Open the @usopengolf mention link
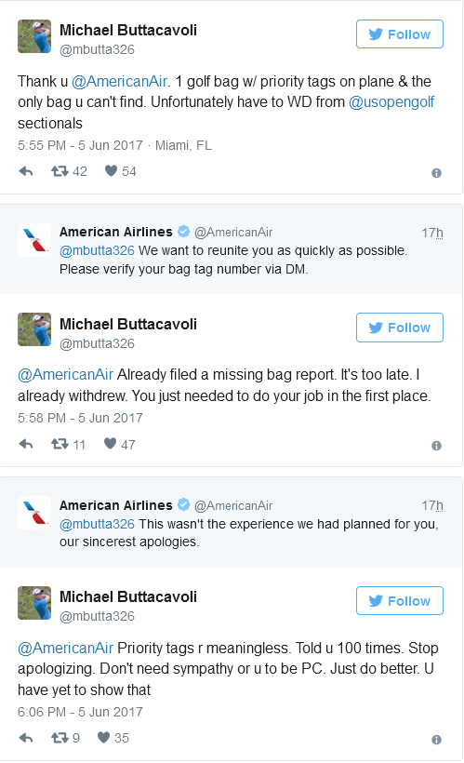Screen dimensions: 464x763 click(x=391, y=102)
